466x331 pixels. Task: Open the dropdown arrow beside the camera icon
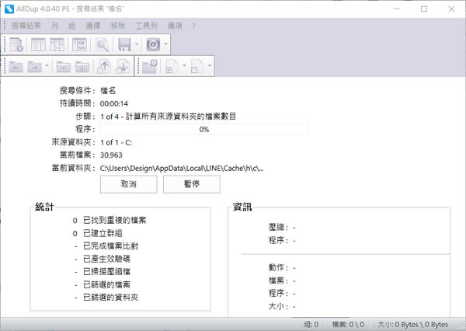point(165,45)
